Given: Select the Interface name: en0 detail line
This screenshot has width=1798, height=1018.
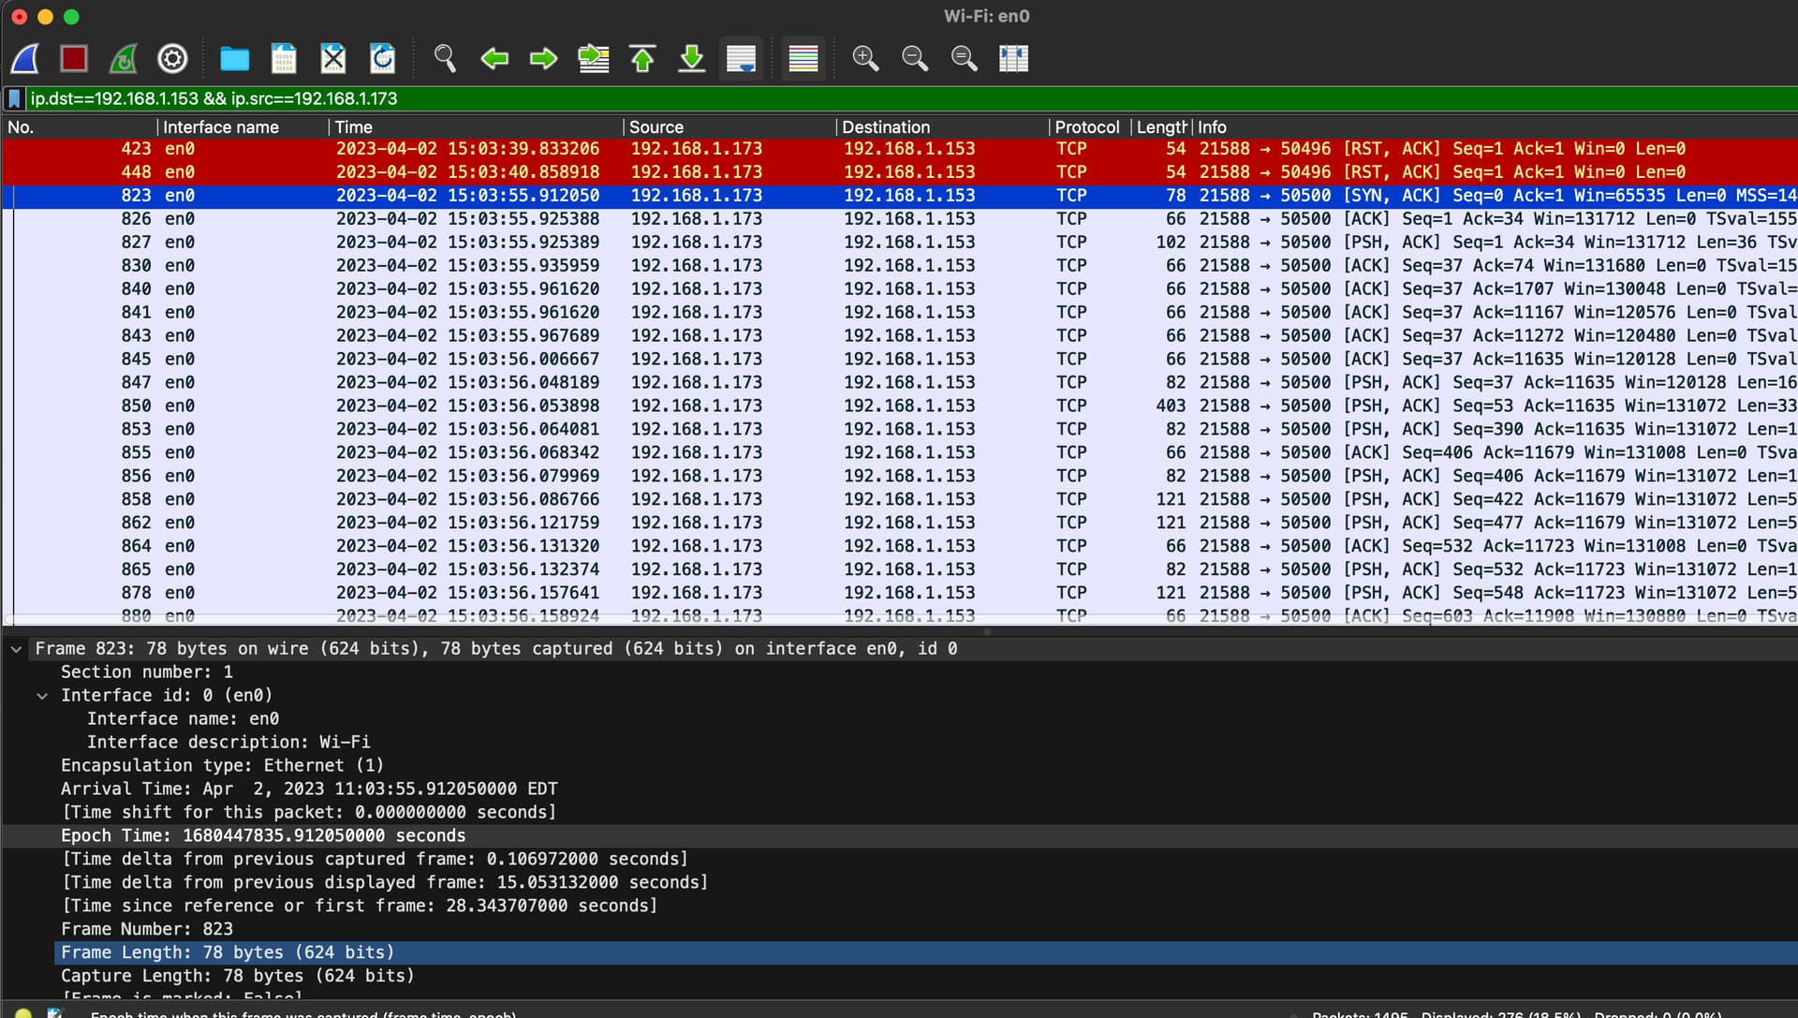Looking at the screenshot, I should pyautogui.click(x=183, y=719).
